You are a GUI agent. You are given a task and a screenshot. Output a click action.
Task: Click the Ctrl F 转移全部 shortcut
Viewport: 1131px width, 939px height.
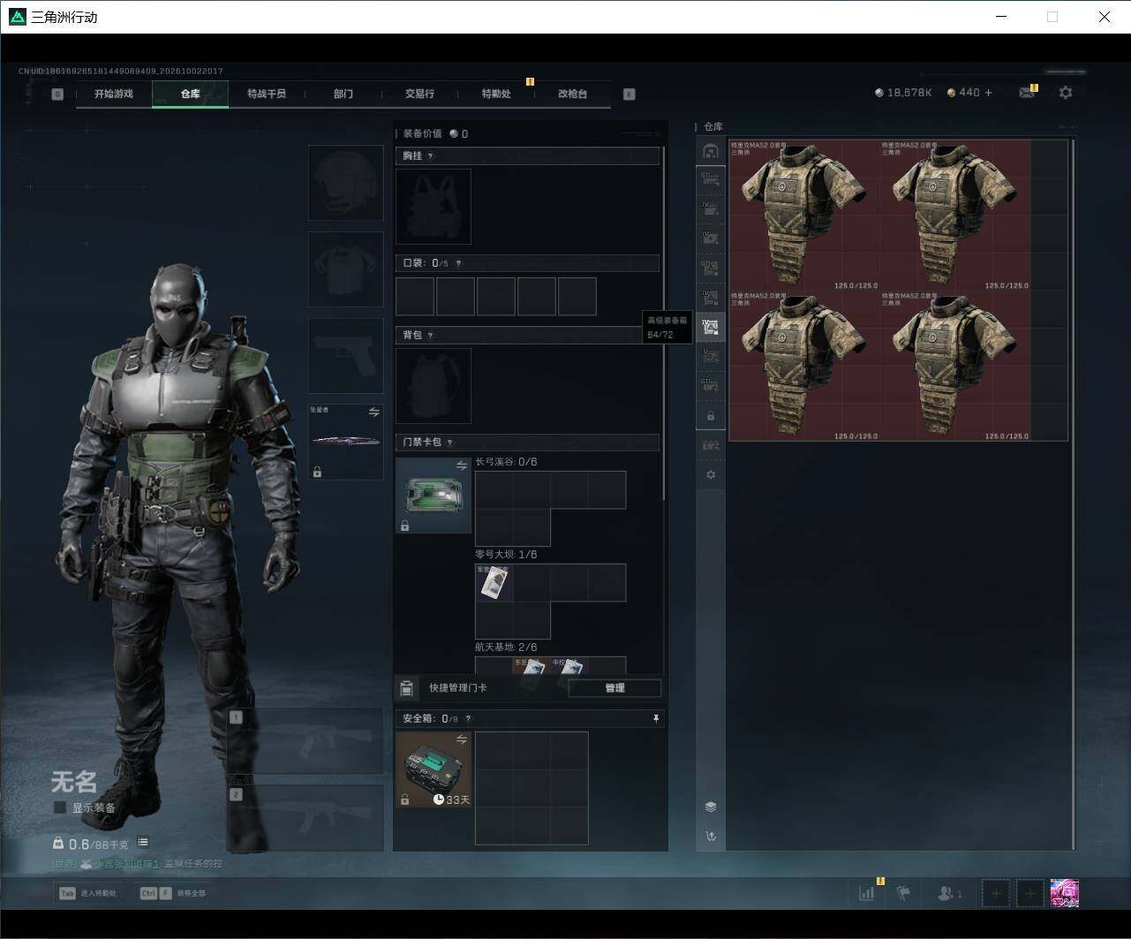click(x=173, y=893)
